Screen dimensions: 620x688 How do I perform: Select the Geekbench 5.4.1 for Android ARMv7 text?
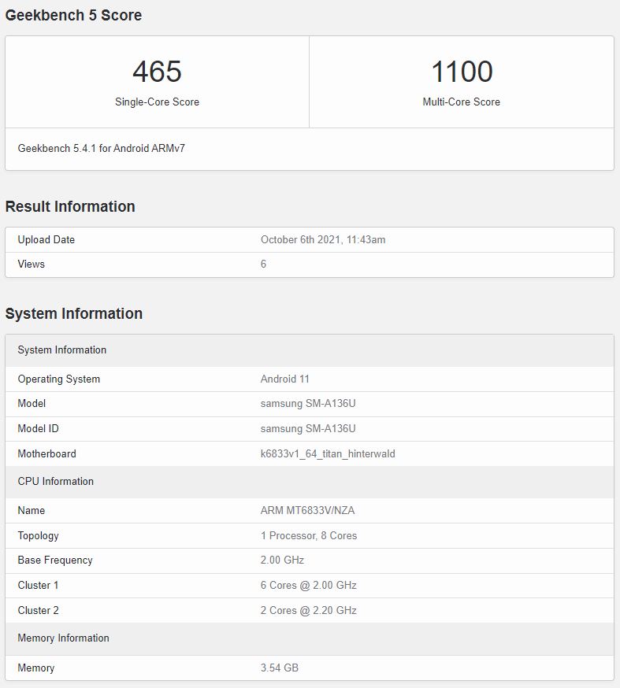click(102, 148)
